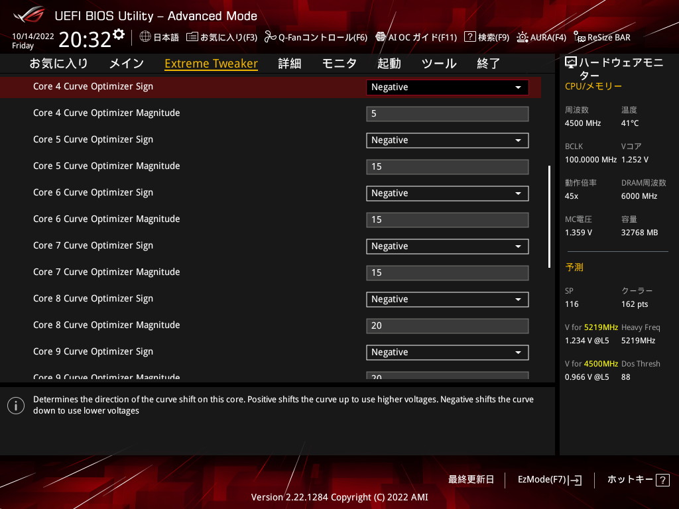Click the globe language icon
679x509 pixels.
click(x=145, y=37)
